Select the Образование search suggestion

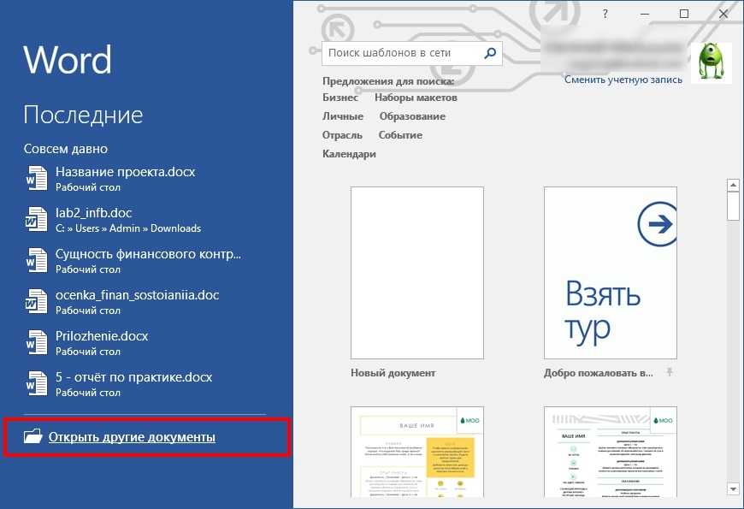coord(412,116)
